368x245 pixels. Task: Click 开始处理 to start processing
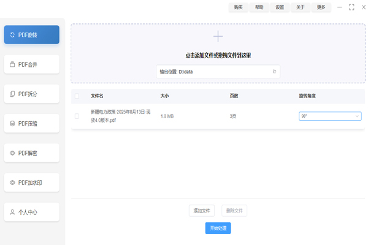[x=218, y=228]
